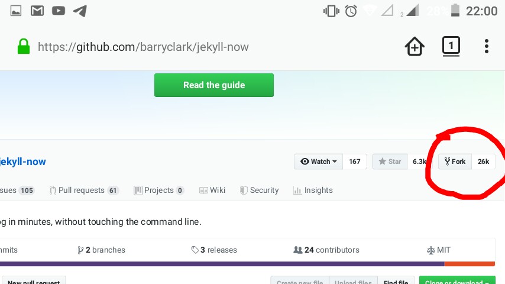Click the New pull request button

coord(34,280)
